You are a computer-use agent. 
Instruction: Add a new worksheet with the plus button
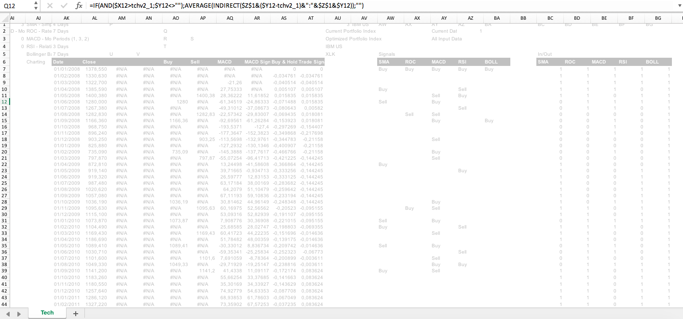(75, 313)
